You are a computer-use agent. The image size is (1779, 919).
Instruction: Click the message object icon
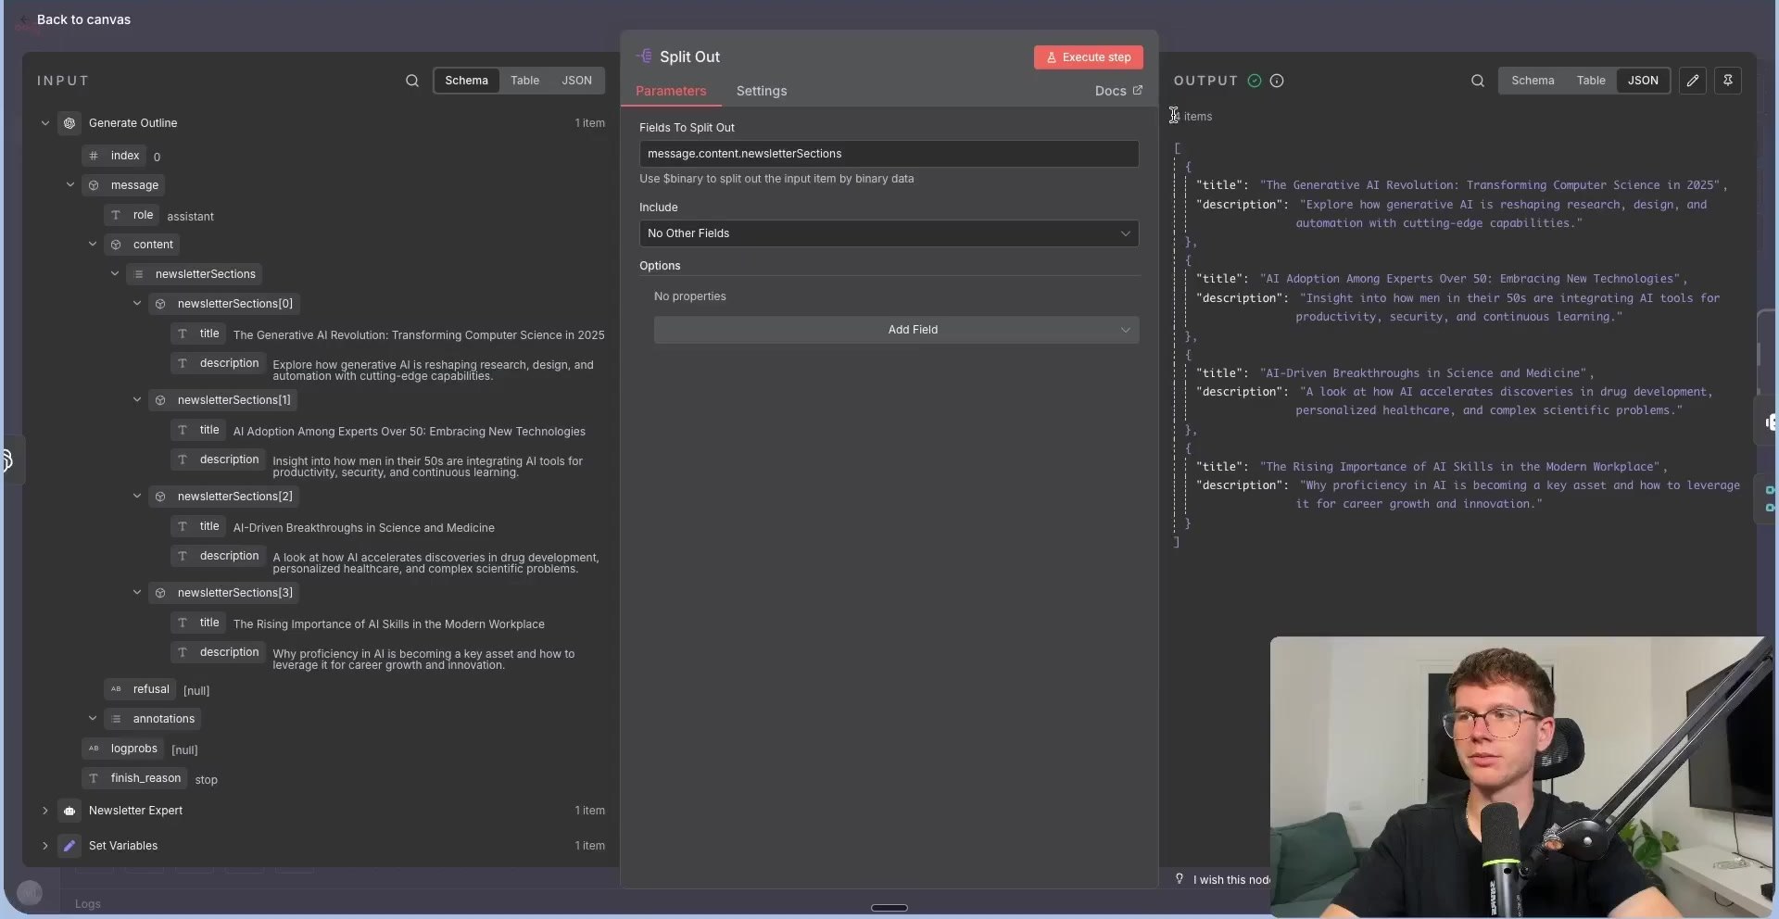pos(94,185)
